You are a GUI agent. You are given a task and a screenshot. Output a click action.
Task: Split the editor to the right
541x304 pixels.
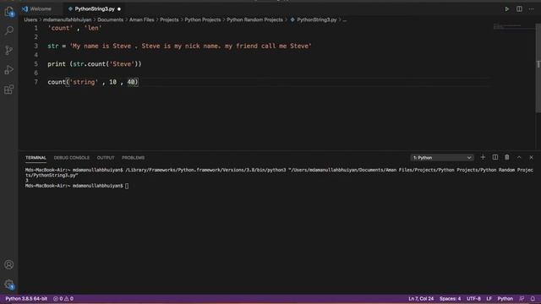click(519, 9)
